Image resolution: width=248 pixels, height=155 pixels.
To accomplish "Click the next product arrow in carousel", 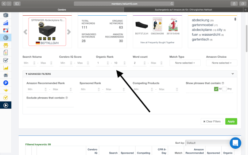I will click(69, 32).
